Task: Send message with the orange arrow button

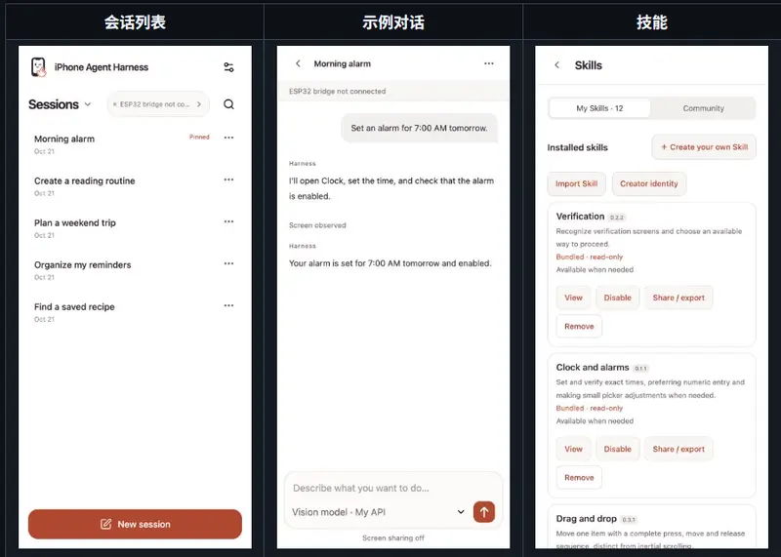Action: (483, 512)
